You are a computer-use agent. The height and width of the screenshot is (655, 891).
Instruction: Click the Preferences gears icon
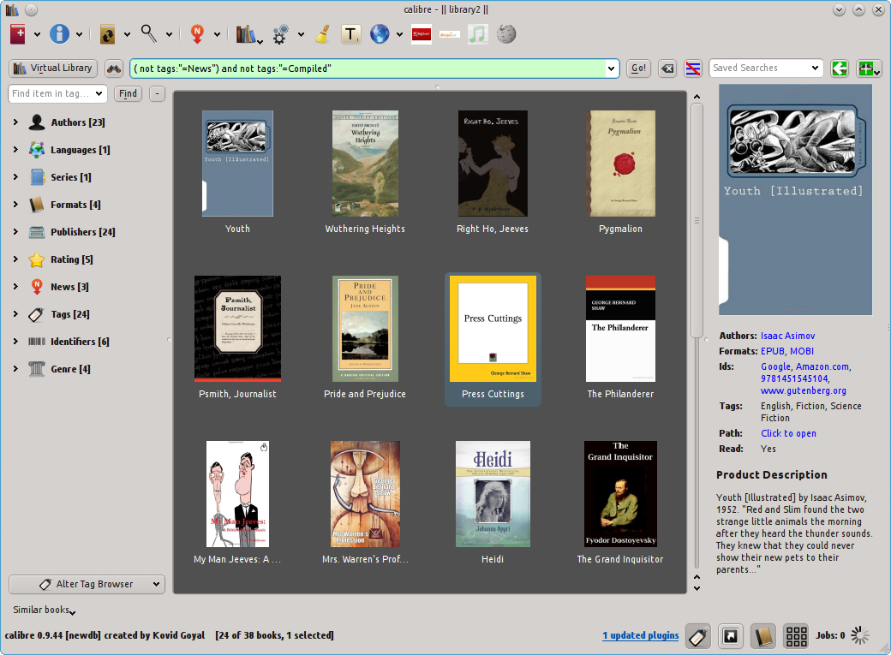[x=280, y=34]
